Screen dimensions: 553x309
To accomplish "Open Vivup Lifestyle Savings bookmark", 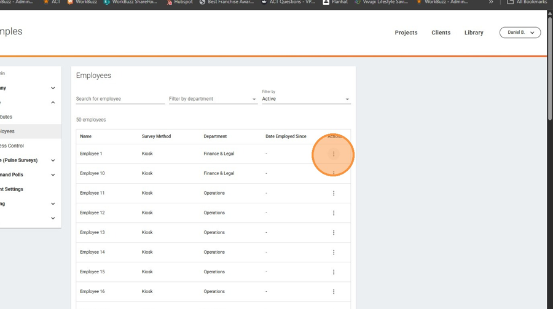I will (382, 2).
